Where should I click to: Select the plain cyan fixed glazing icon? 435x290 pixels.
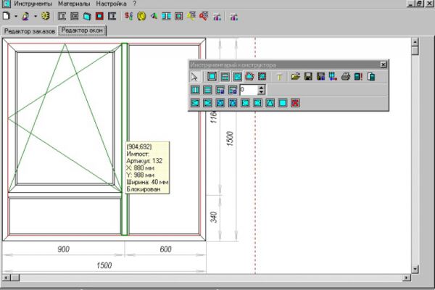(x=283, y=103)
